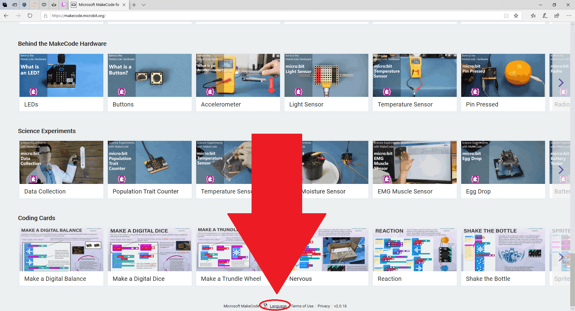The image size is (575, 311).
Task: Open the Language selector link
Action: pyautogui.click(x=278, y=306)
